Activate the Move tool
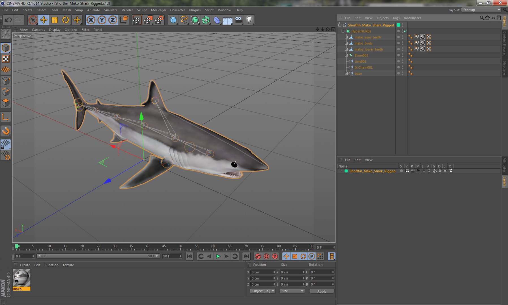Screen dimensions: 508x305 [44, 20]
